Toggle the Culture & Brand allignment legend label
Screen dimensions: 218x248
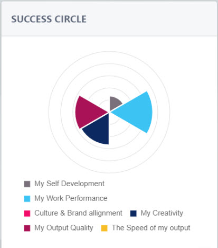coord(78,213)
